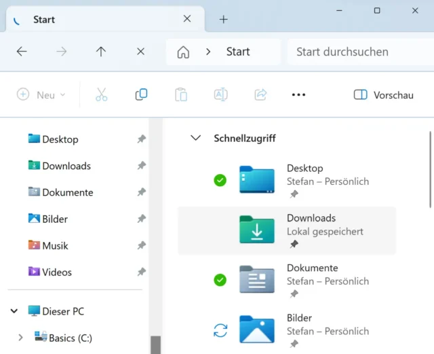Go up one folder level
Image resolution: width=434 pixels, height=354 pixels.
(101, 52)
